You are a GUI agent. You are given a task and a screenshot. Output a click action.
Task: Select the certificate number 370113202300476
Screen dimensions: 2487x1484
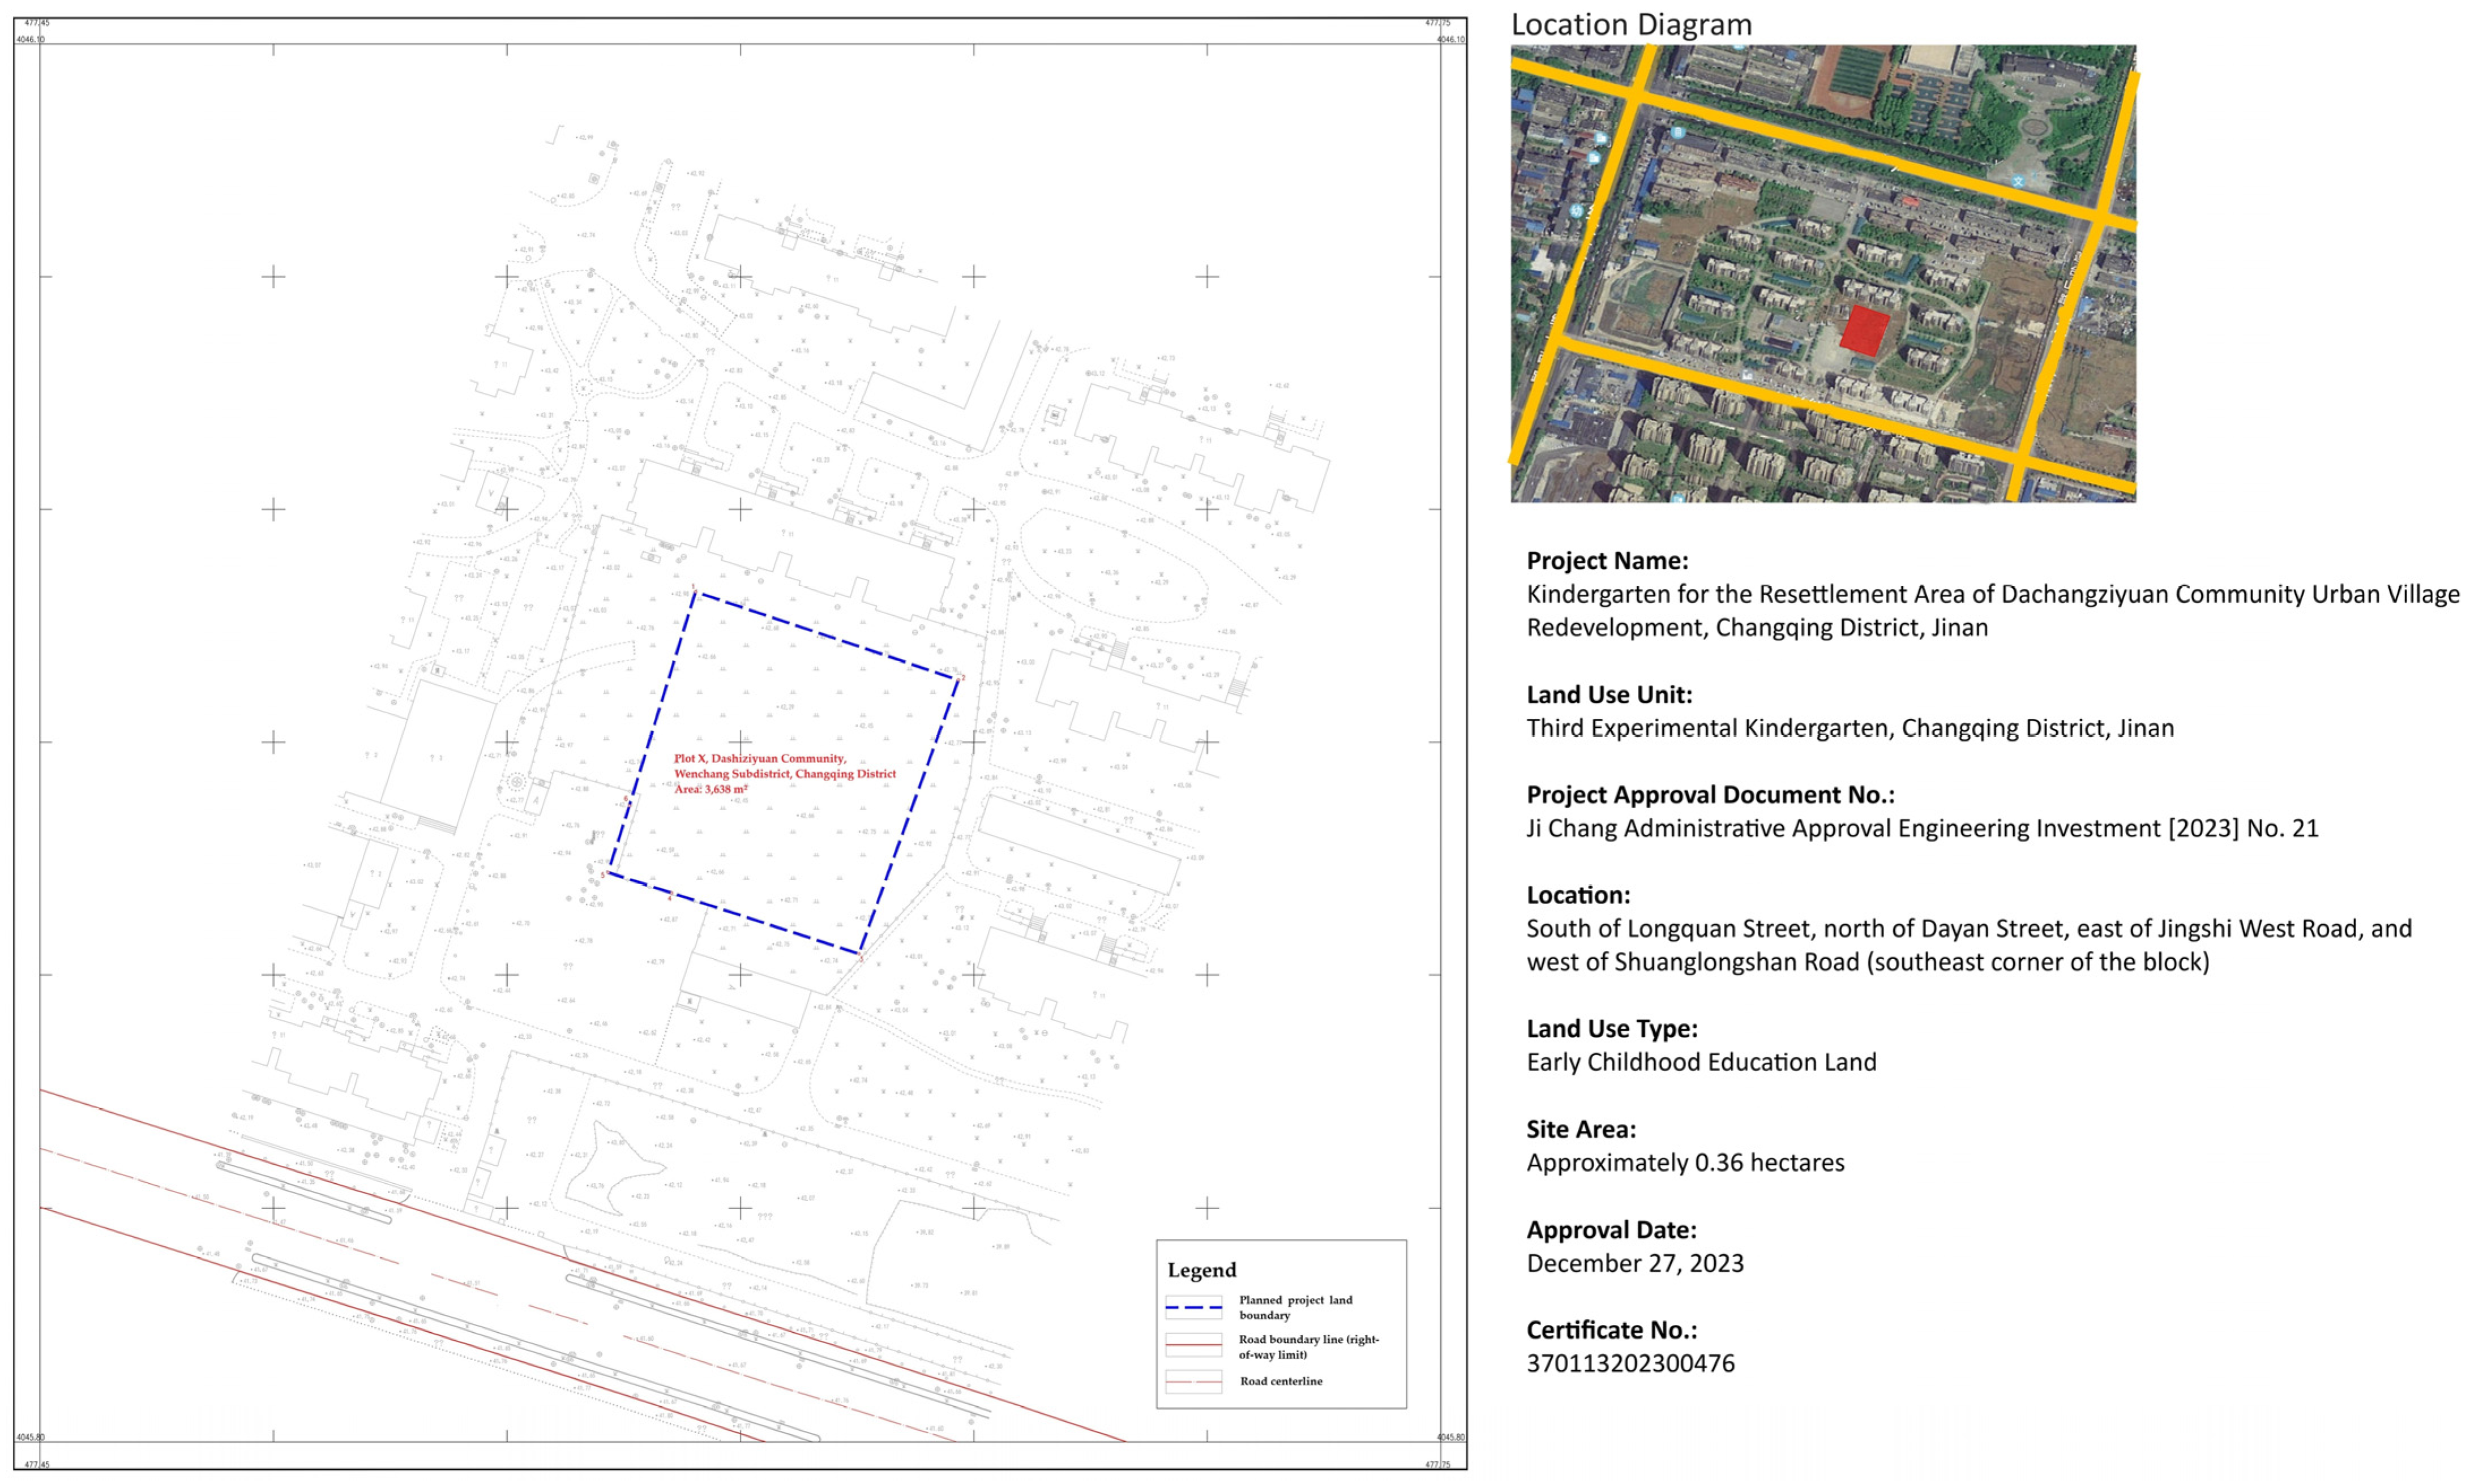(1630, 1363)
